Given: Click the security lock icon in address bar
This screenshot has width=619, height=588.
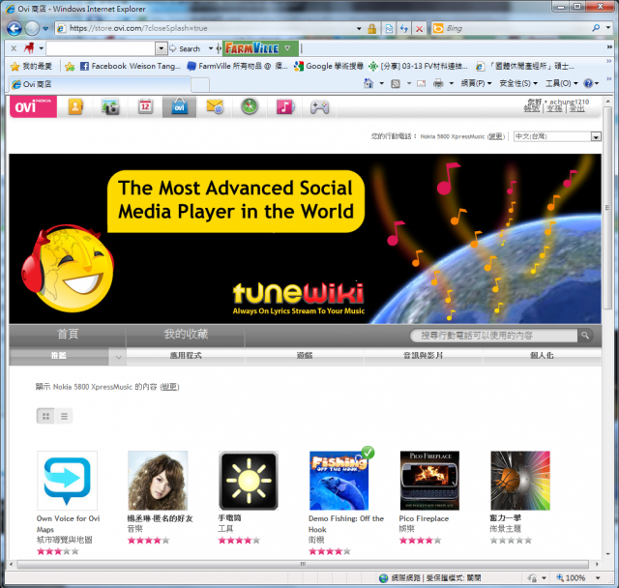Looking at the screenshot, I should point(371,28).
